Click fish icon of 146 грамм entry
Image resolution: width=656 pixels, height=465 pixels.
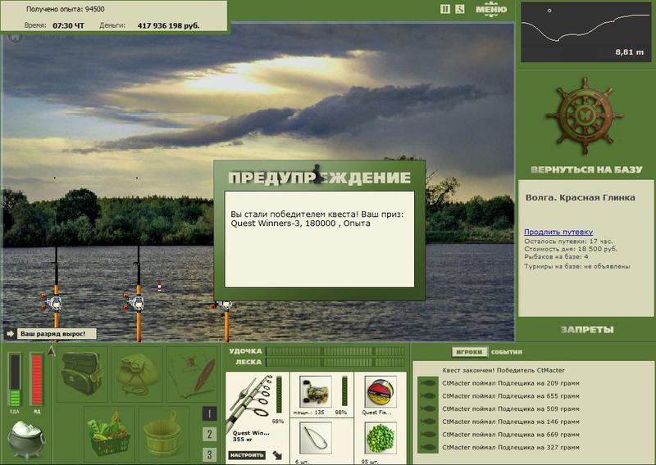(427, 422)
